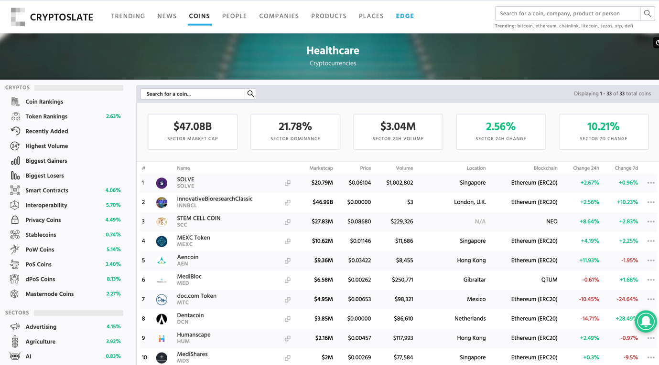Open the News nav tab
The image size is (659, 365).
click(167, 16)
